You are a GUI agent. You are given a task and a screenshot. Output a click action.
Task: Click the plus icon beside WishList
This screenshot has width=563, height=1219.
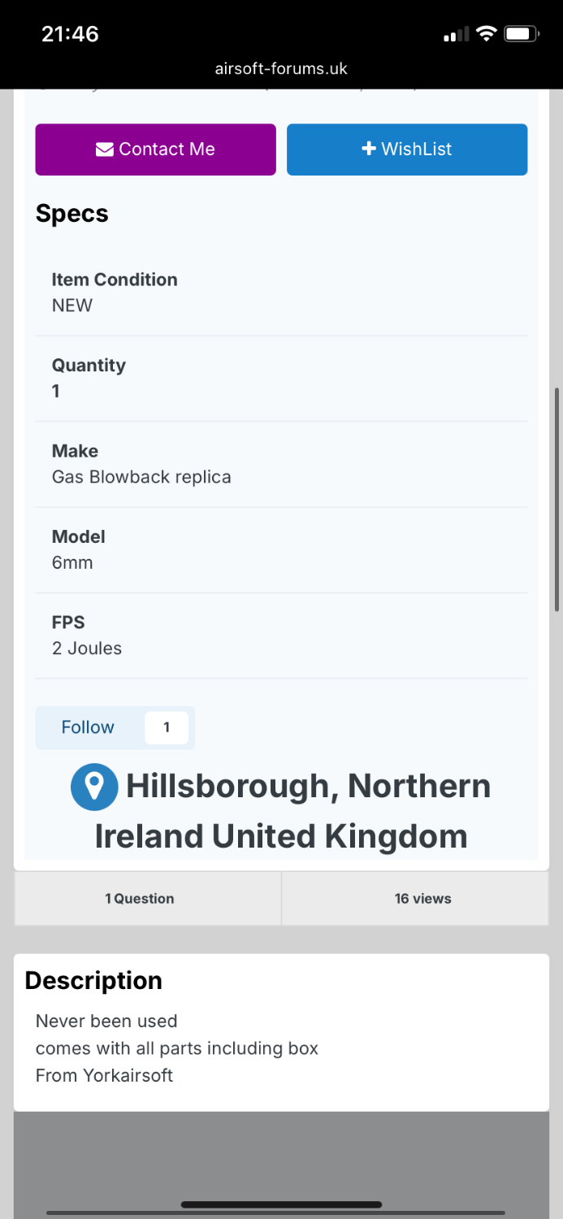pyautogui.click(x=369, y=149)
